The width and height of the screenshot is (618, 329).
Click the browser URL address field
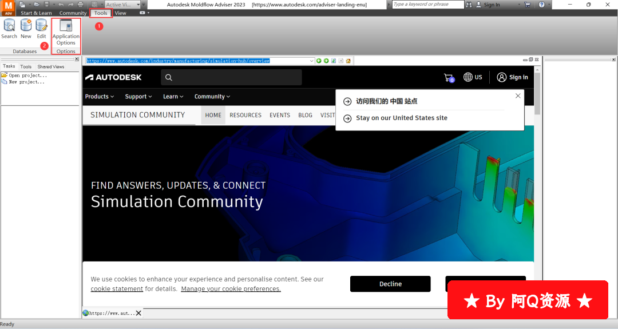point(197,61)
